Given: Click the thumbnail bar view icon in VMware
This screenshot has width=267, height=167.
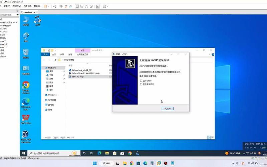Looking at the screenshot, I should (82, 6).
